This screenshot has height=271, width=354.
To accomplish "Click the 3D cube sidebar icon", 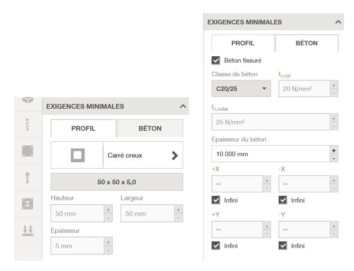I will (x=28, y=100).
